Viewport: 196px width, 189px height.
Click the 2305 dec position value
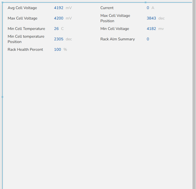tap(59, 39)
